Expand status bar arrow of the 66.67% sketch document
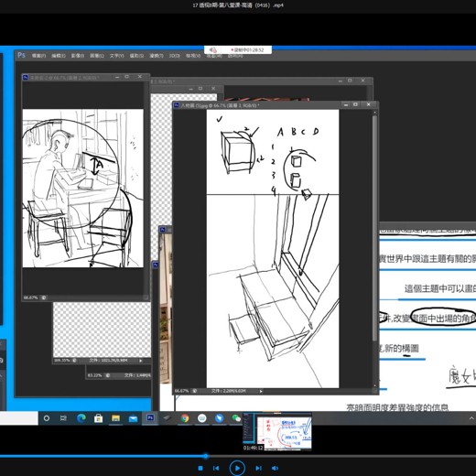This screenshot has width=476, height=476. tap(261, 391)
